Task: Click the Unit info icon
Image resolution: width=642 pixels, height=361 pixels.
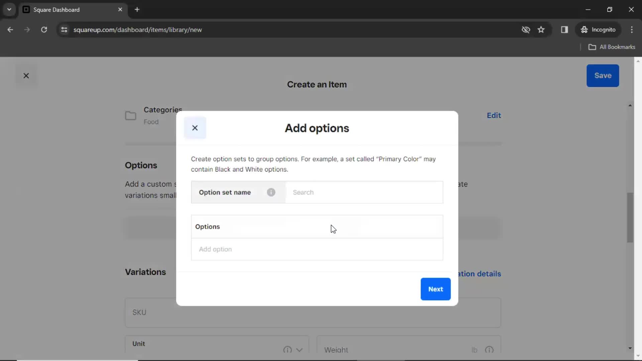Action: [287, 350]
